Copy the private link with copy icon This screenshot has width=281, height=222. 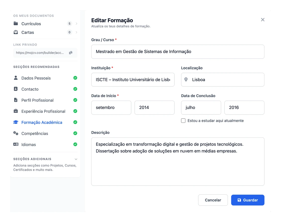(71, 53)
